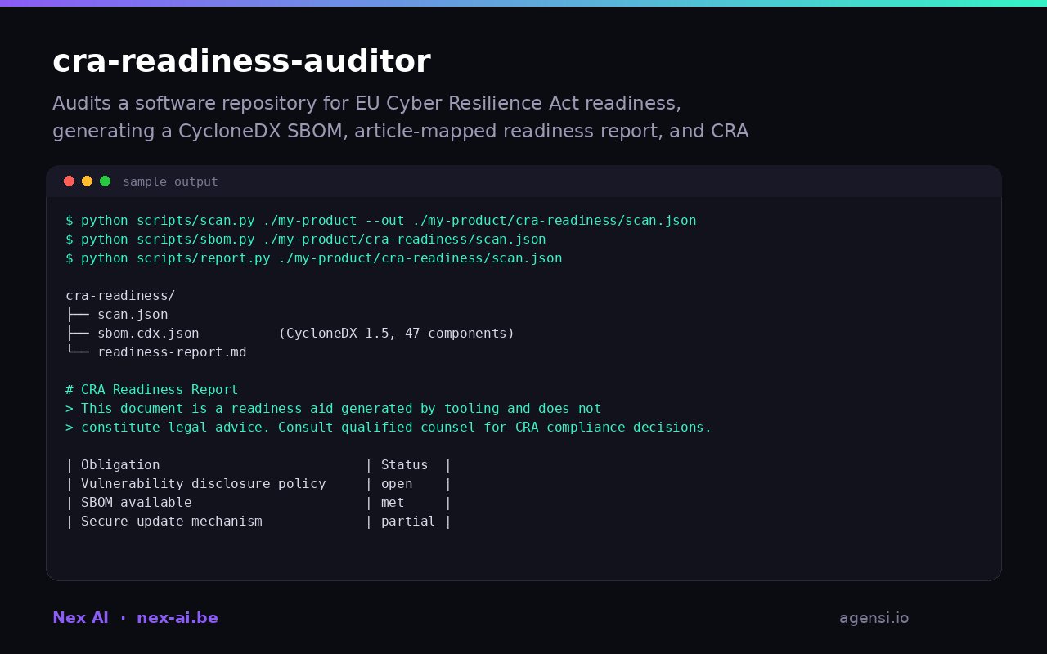Viewport: 1047px width, 654px height.
Task: Open the nex-ai.be link
Action: 177,618
